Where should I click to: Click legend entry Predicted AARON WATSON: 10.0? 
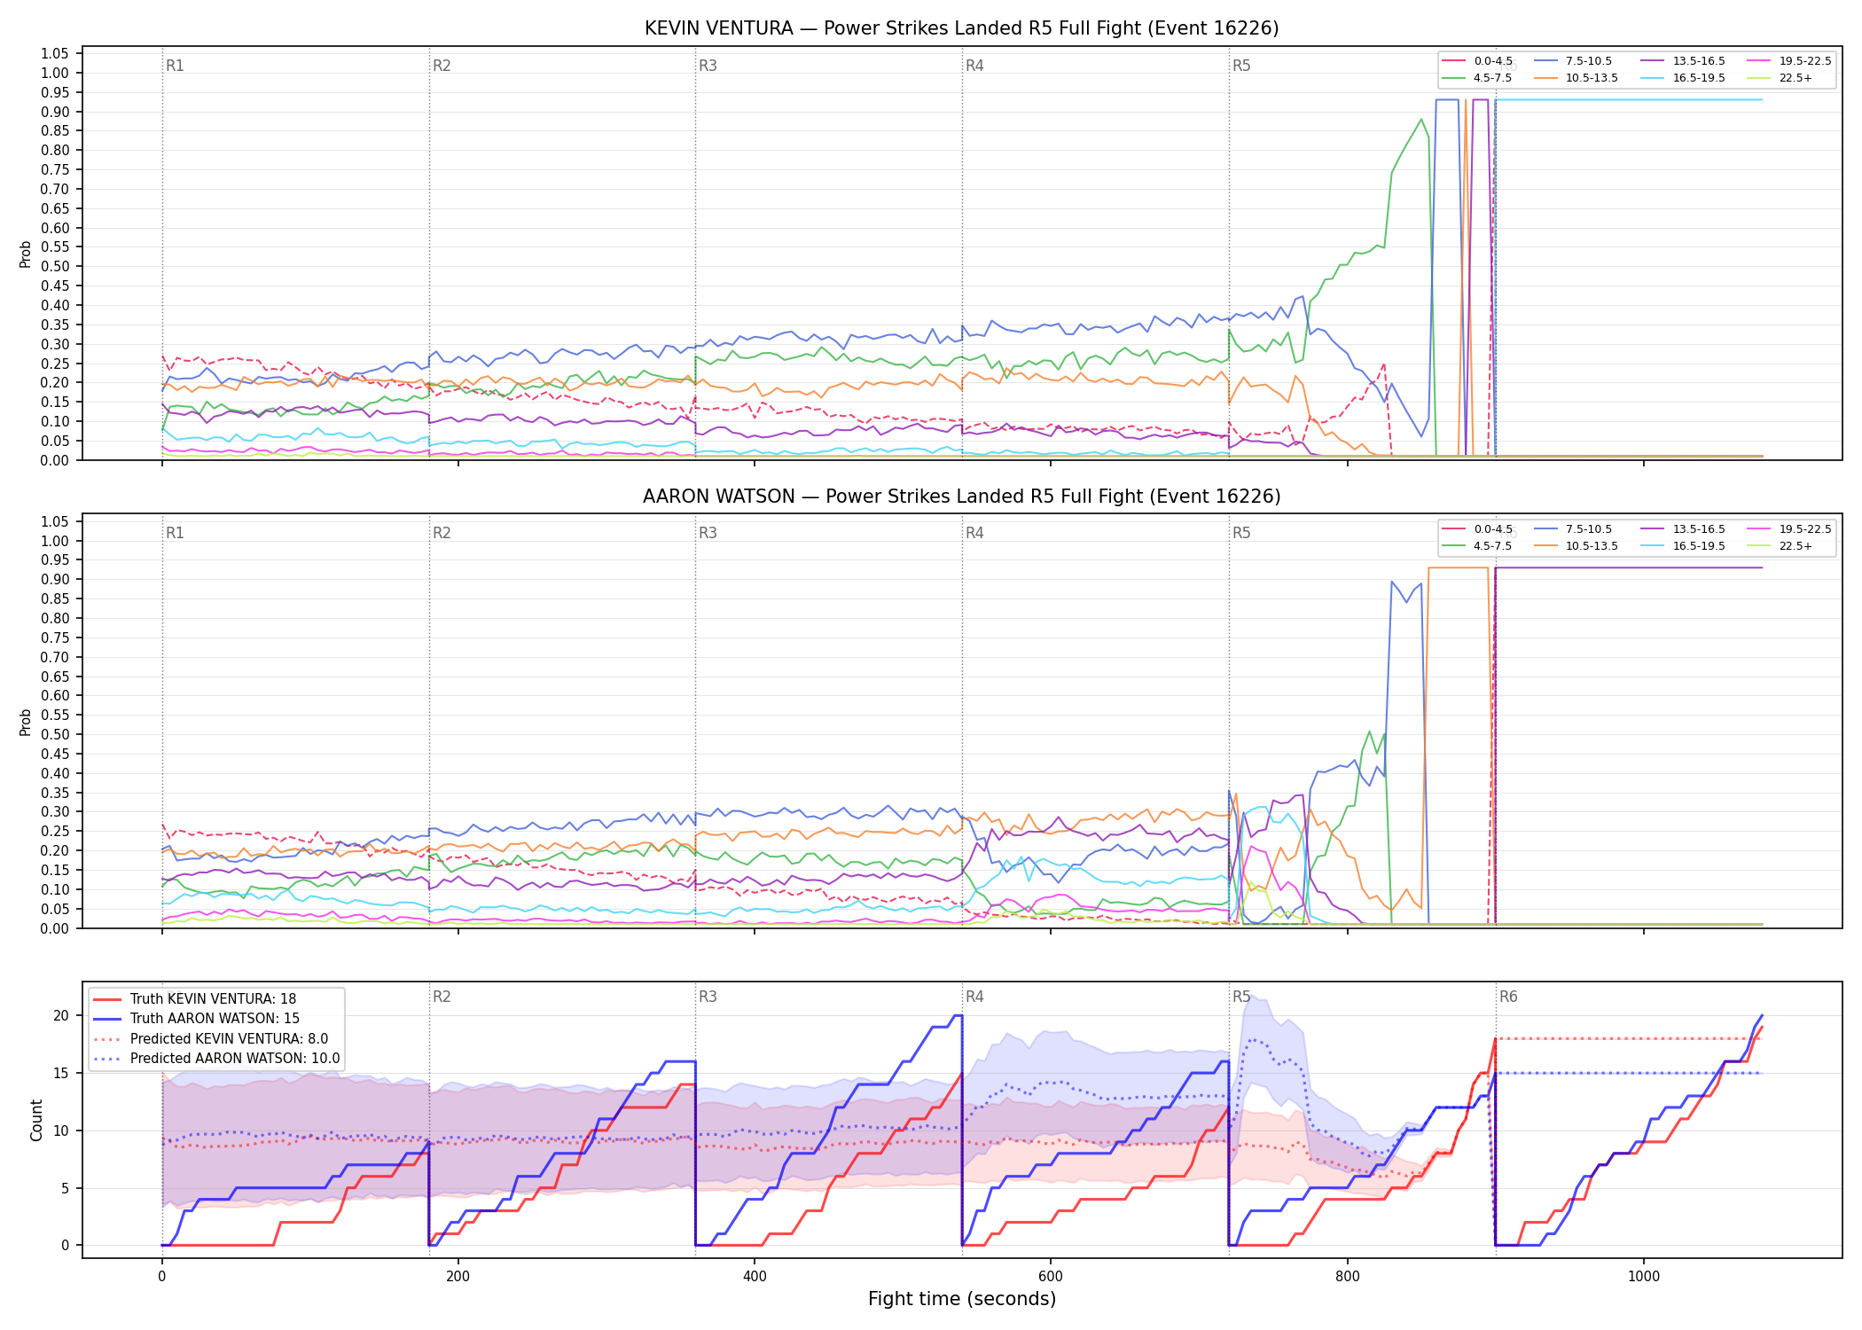[x=216, y=1058]
